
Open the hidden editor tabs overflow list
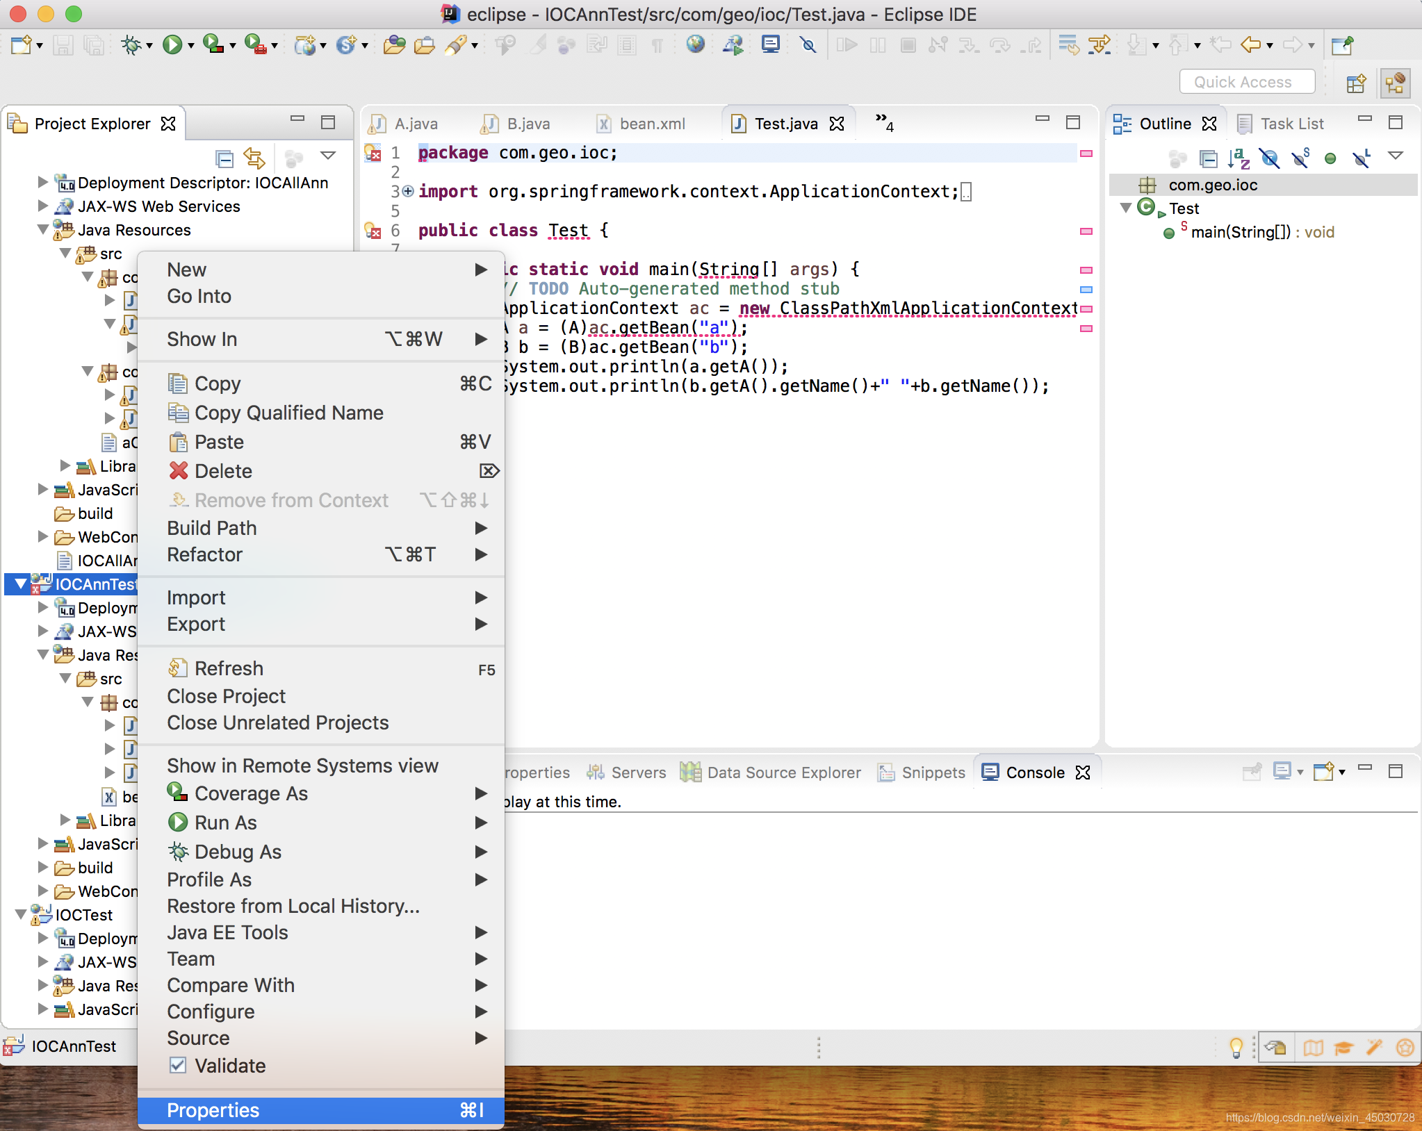884,122
